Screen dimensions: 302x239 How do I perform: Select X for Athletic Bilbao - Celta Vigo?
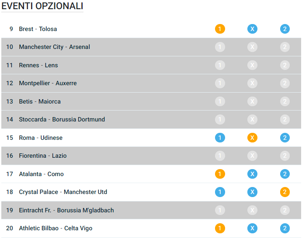point(252,229)
